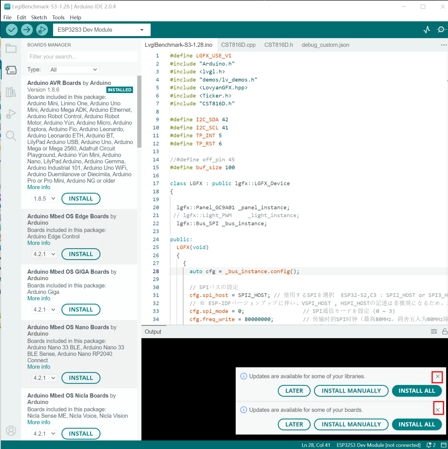448x449 pixels.
Task: Click Install Manually for boards updates
Action: coord(351,424)
